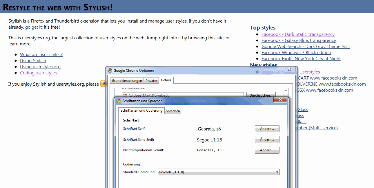
Task: Click Ändern for Schriftart Sans-Serif
Action: (x=267, y=139)
